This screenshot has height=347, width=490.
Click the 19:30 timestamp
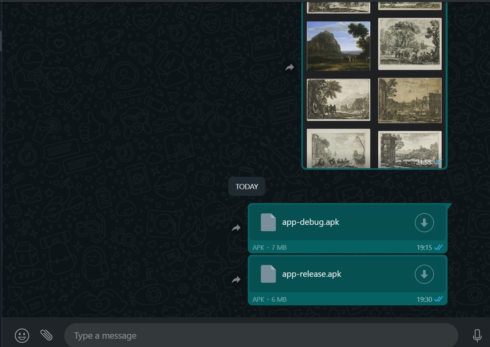[x=424, y=299]
